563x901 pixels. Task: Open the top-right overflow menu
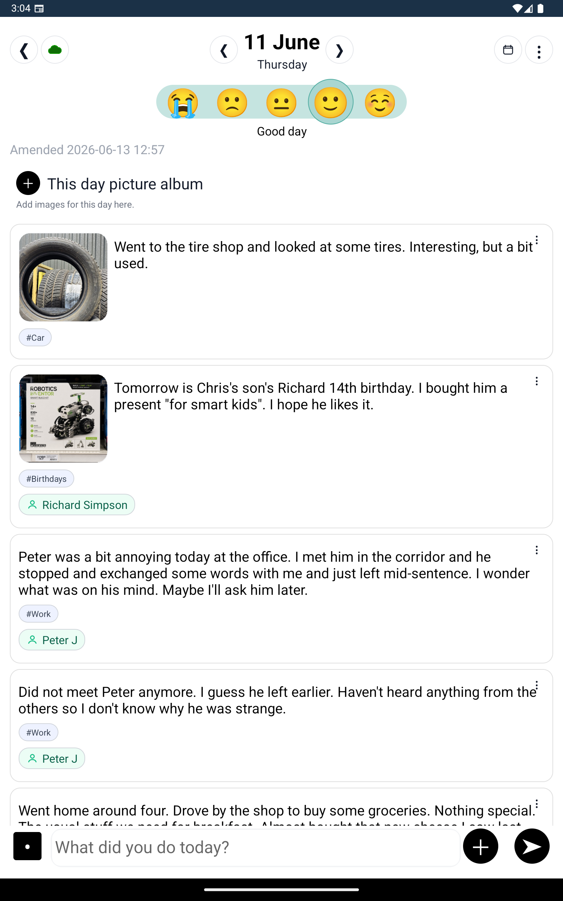click(539, 50)
